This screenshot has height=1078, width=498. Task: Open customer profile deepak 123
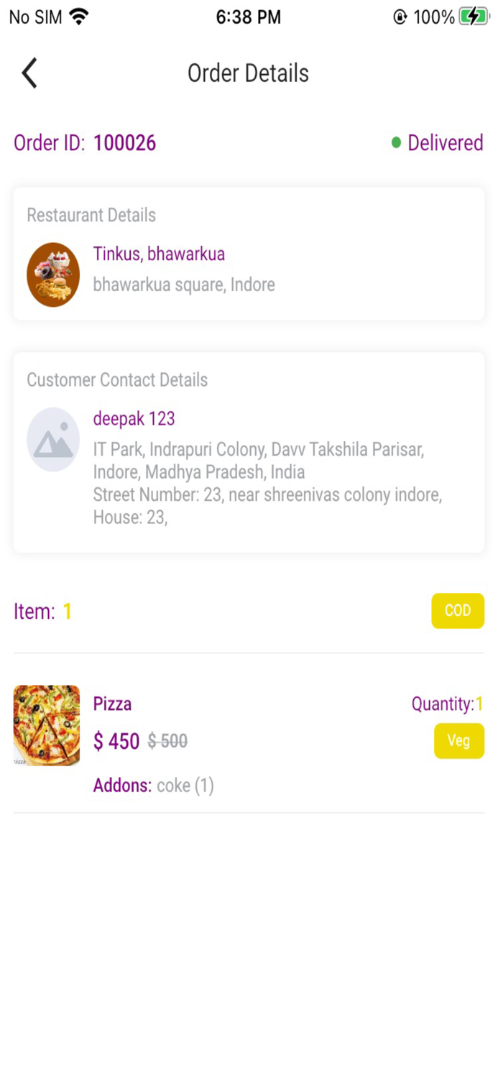133,418
